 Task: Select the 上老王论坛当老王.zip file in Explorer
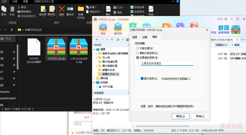(x=79, y=51)
